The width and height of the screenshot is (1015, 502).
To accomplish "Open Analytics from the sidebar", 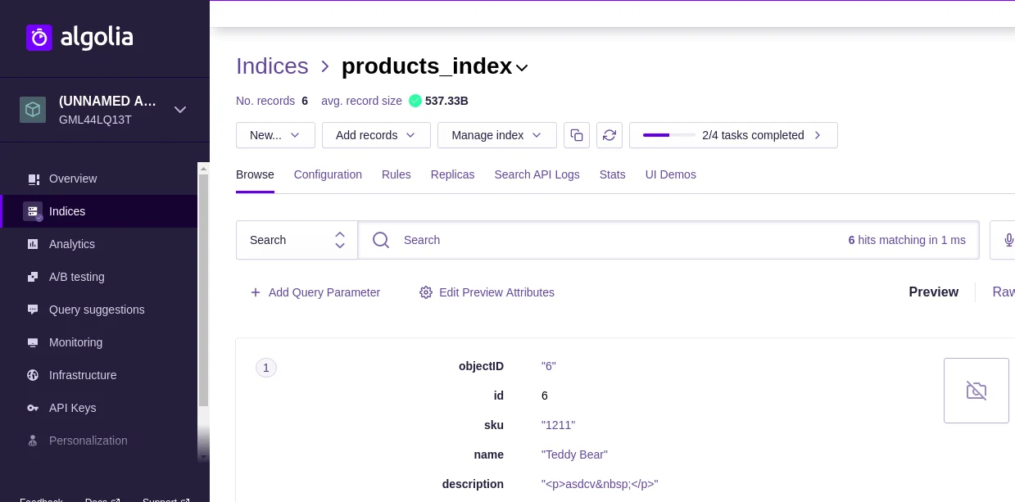I will (x=71, y=244).
